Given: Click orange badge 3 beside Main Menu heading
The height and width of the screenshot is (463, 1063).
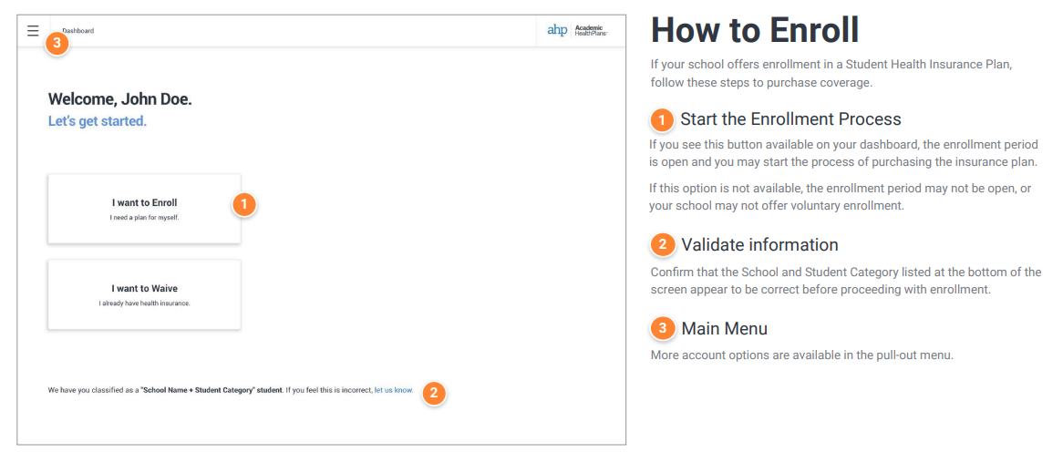Looking at the screenshot, I should point(663,329).
